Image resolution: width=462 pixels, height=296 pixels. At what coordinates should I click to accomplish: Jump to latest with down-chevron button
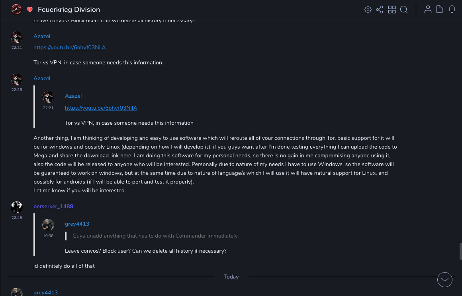pos(445,280)
